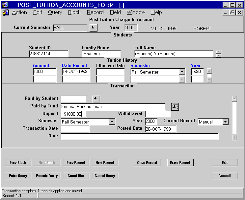The image size is (245, 200).
Task: Click the Tuition History scrollbar up arrow
Action: (x=209, y=71)
